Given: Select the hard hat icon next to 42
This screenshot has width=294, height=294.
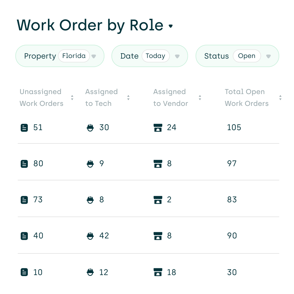Looking at the screenshot, I should pyautogui.click(x=90, y=236).
